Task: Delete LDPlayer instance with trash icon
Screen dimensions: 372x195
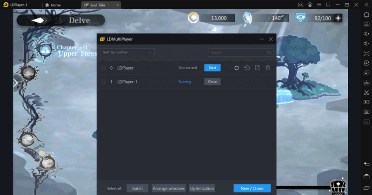Action: pos(268,68)
